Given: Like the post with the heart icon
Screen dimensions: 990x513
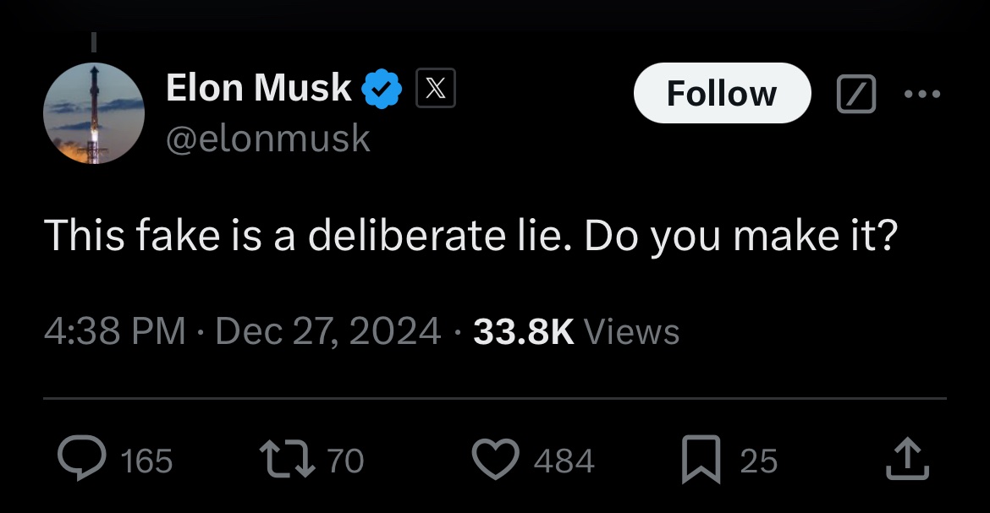Looking at the screenshot, I should click(x=495, y=460).
